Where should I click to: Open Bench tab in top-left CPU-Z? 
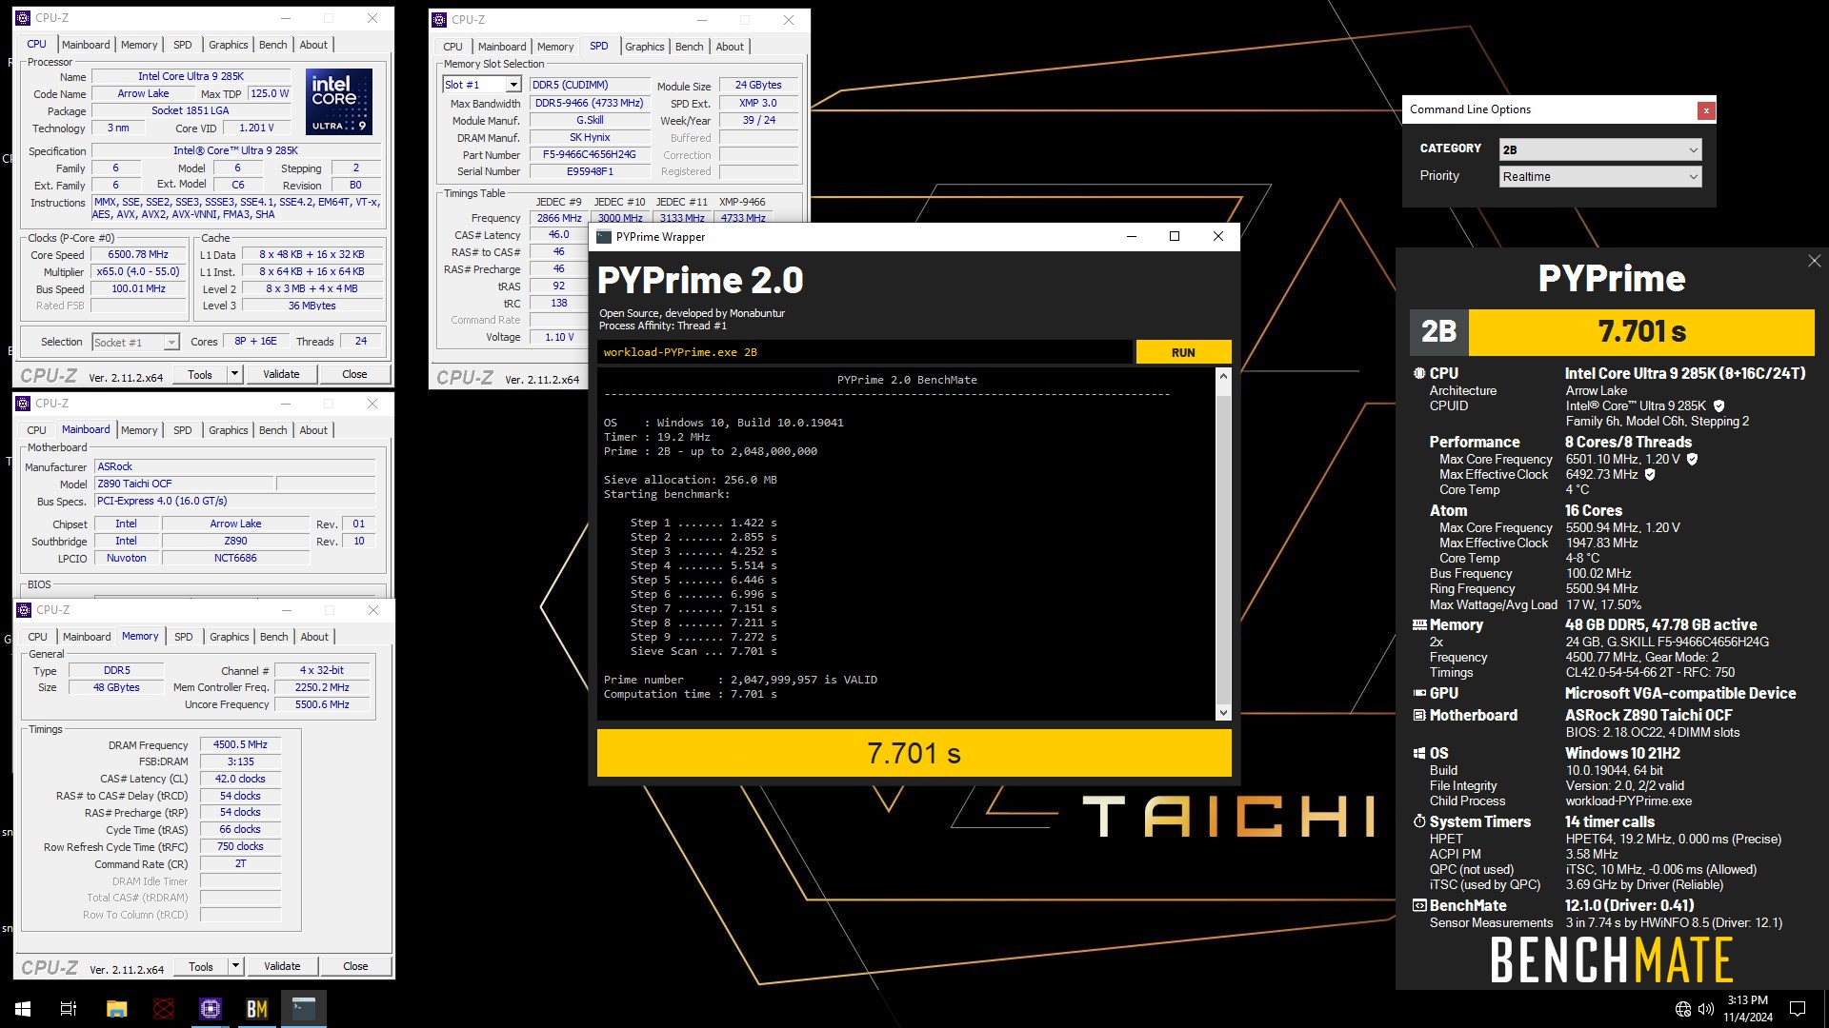[x=272, y=45]
